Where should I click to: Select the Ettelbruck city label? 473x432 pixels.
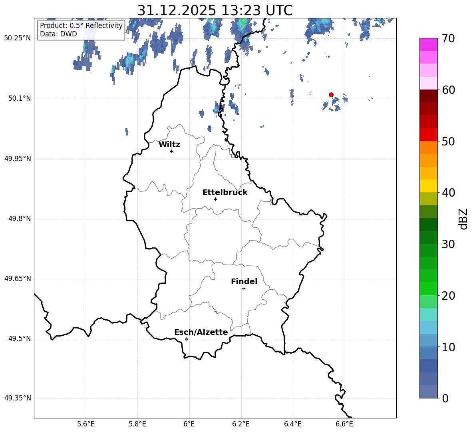225,193
